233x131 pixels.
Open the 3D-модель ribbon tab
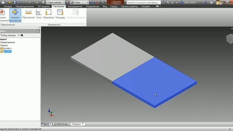44,7
